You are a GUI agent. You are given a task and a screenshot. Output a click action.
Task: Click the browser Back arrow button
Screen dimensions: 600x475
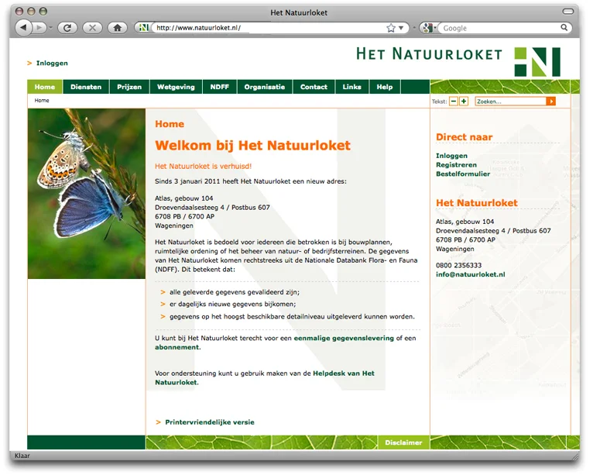click(24, 28)
